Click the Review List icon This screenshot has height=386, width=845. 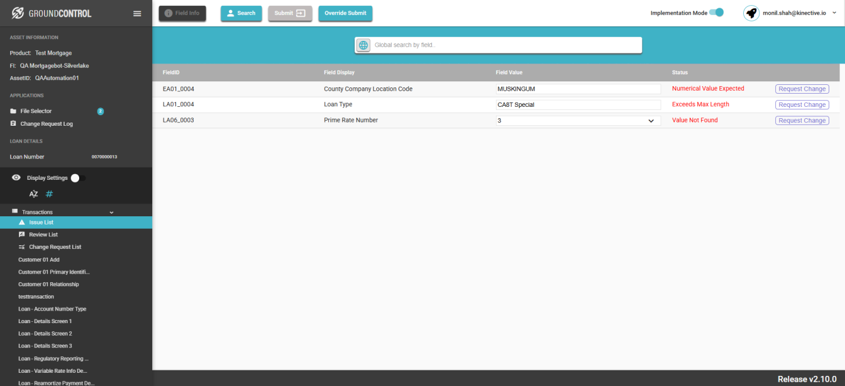click(22, 234)
